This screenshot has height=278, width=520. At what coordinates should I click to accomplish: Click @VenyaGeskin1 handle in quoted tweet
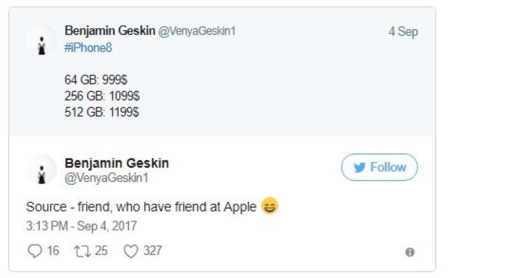pyautogui.click(x=197, y=32)
